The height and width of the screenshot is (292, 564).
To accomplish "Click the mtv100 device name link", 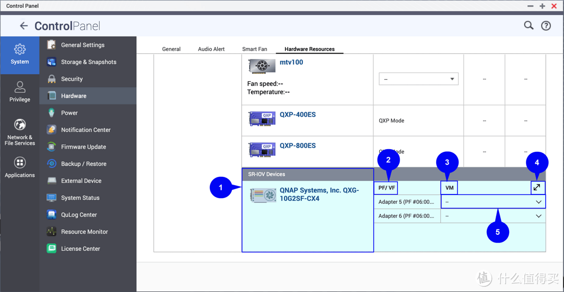I will pos(291,62).
